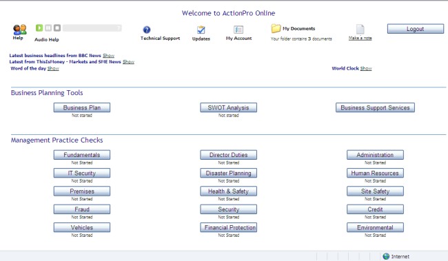The width and height of the screenshot is (448, 261).
Task: Click the 'Welcome to ActionPro Online' heading
Action: click(228, 13)
